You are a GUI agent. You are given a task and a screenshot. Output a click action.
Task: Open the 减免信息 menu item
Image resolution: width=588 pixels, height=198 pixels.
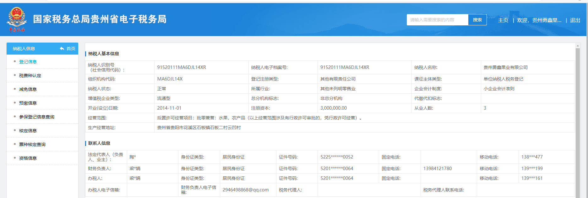click(x=28, y=89)
